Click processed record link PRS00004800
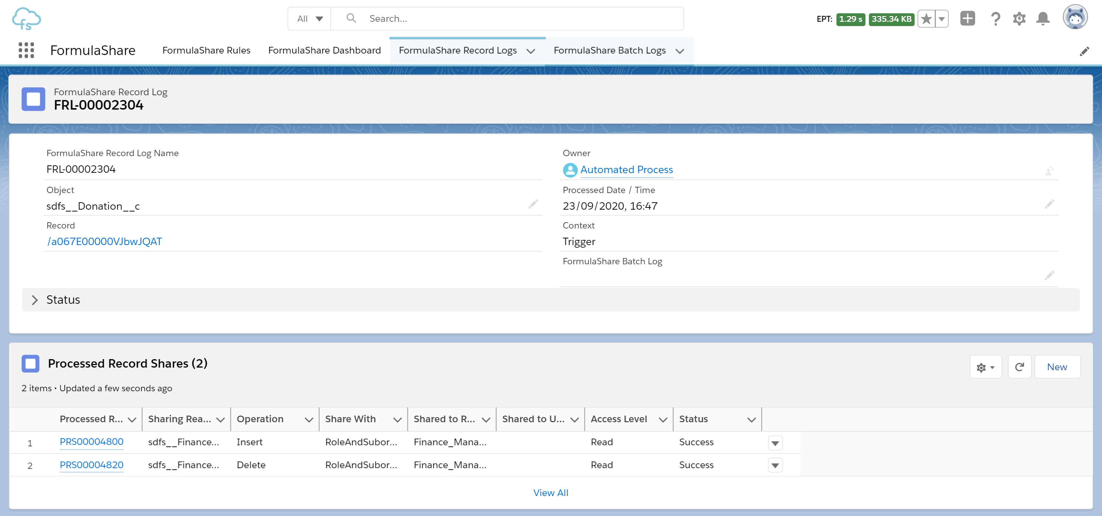The image size is (1102, 516). coord(91,441)
